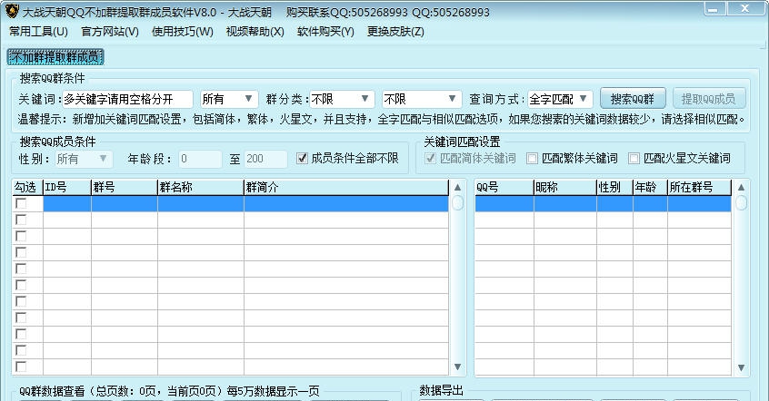Tick the fourth row checkbox in group table

(x=21, y=252)
